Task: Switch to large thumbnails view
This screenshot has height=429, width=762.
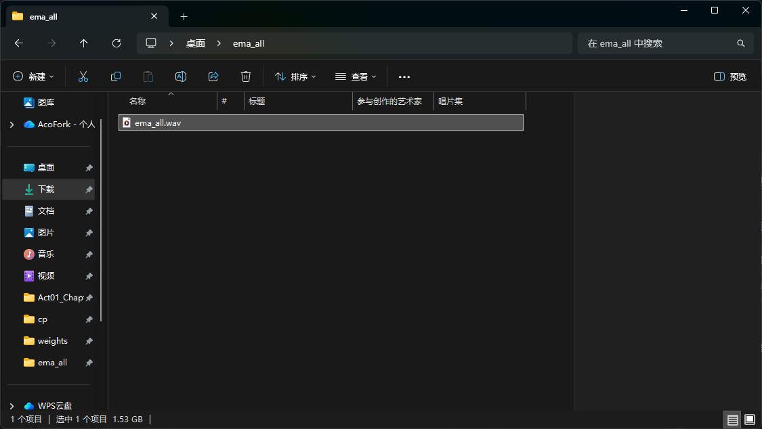Action: tap(749, 420)
